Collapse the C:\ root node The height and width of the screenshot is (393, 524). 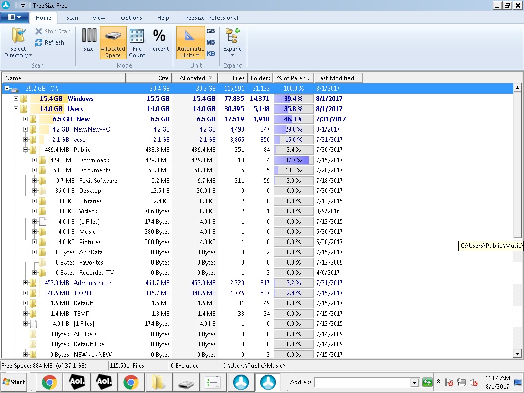click(x=7, y=89)
